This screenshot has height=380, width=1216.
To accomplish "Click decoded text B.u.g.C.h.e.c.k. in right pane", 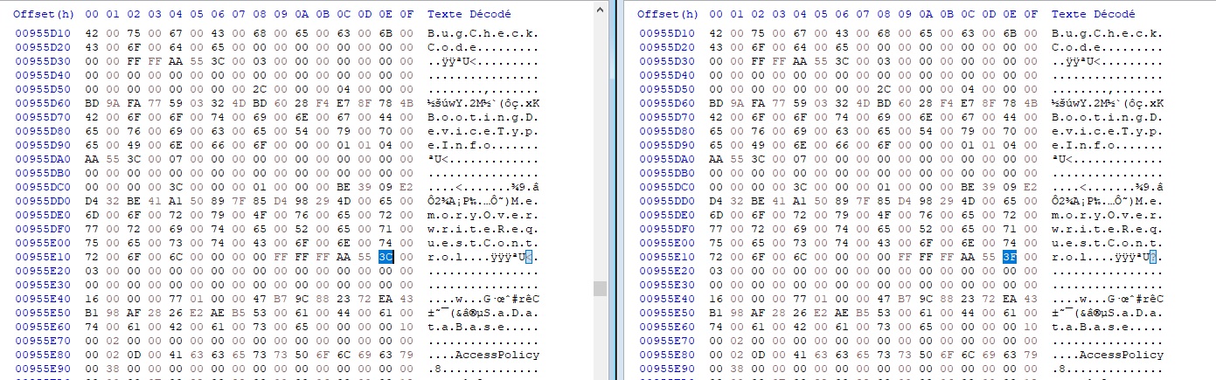I will pyautogui.click(x=1108, y=33).
